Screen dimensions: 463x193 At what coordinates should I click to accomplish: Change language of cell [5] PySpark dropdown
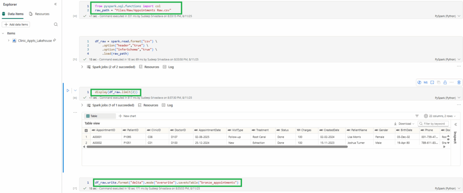(448, 59)
